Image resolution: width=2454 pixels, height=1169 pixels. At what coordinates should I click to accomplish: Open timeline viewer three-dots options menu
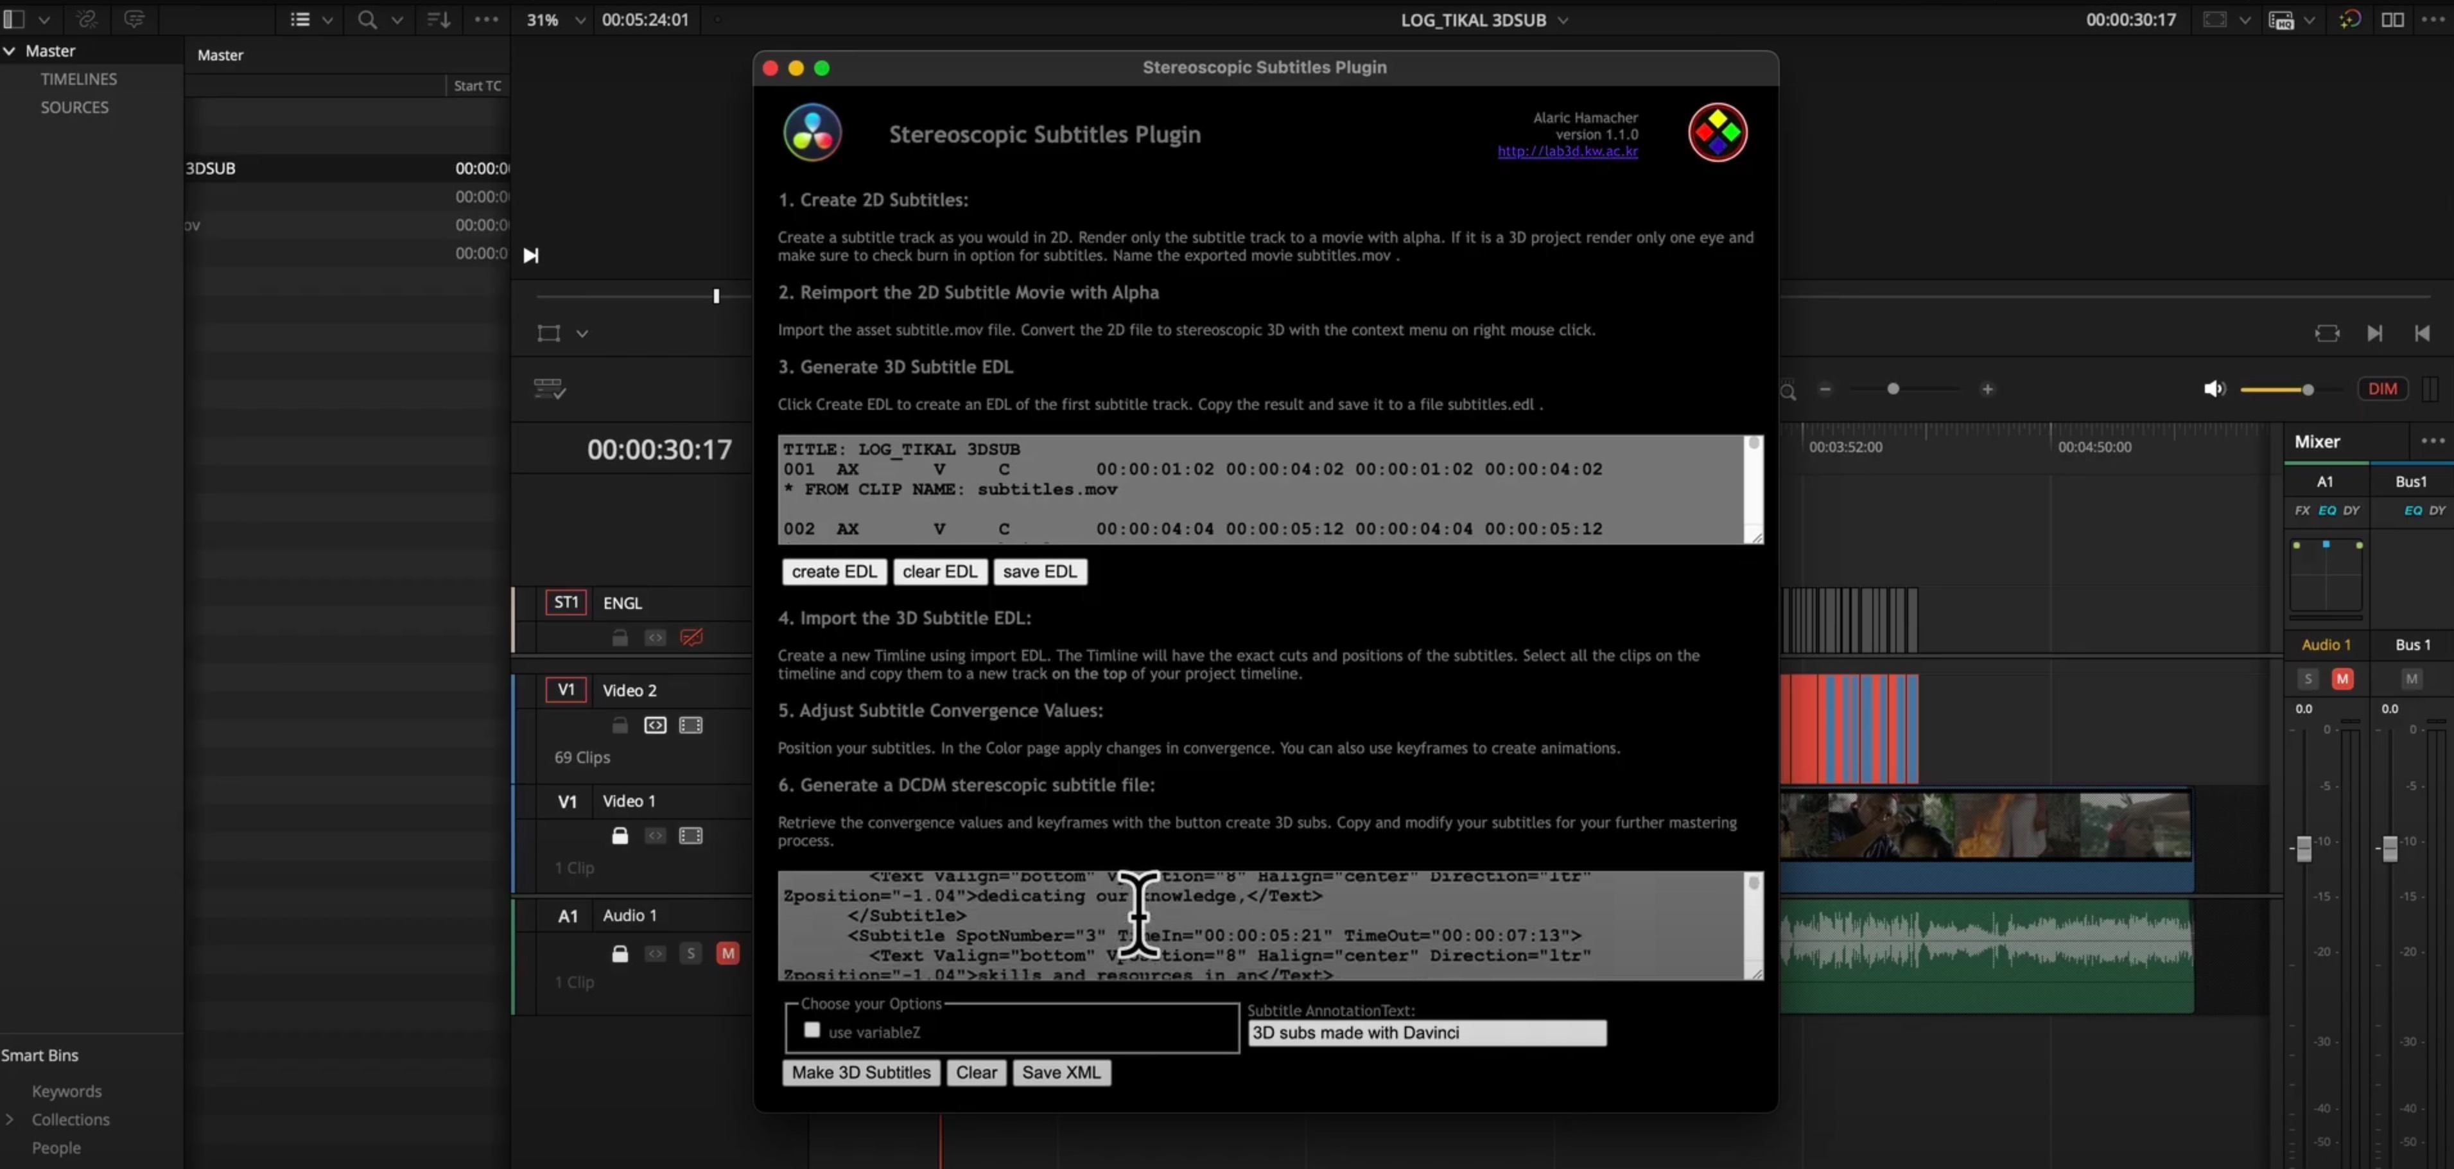point(2432,19)
